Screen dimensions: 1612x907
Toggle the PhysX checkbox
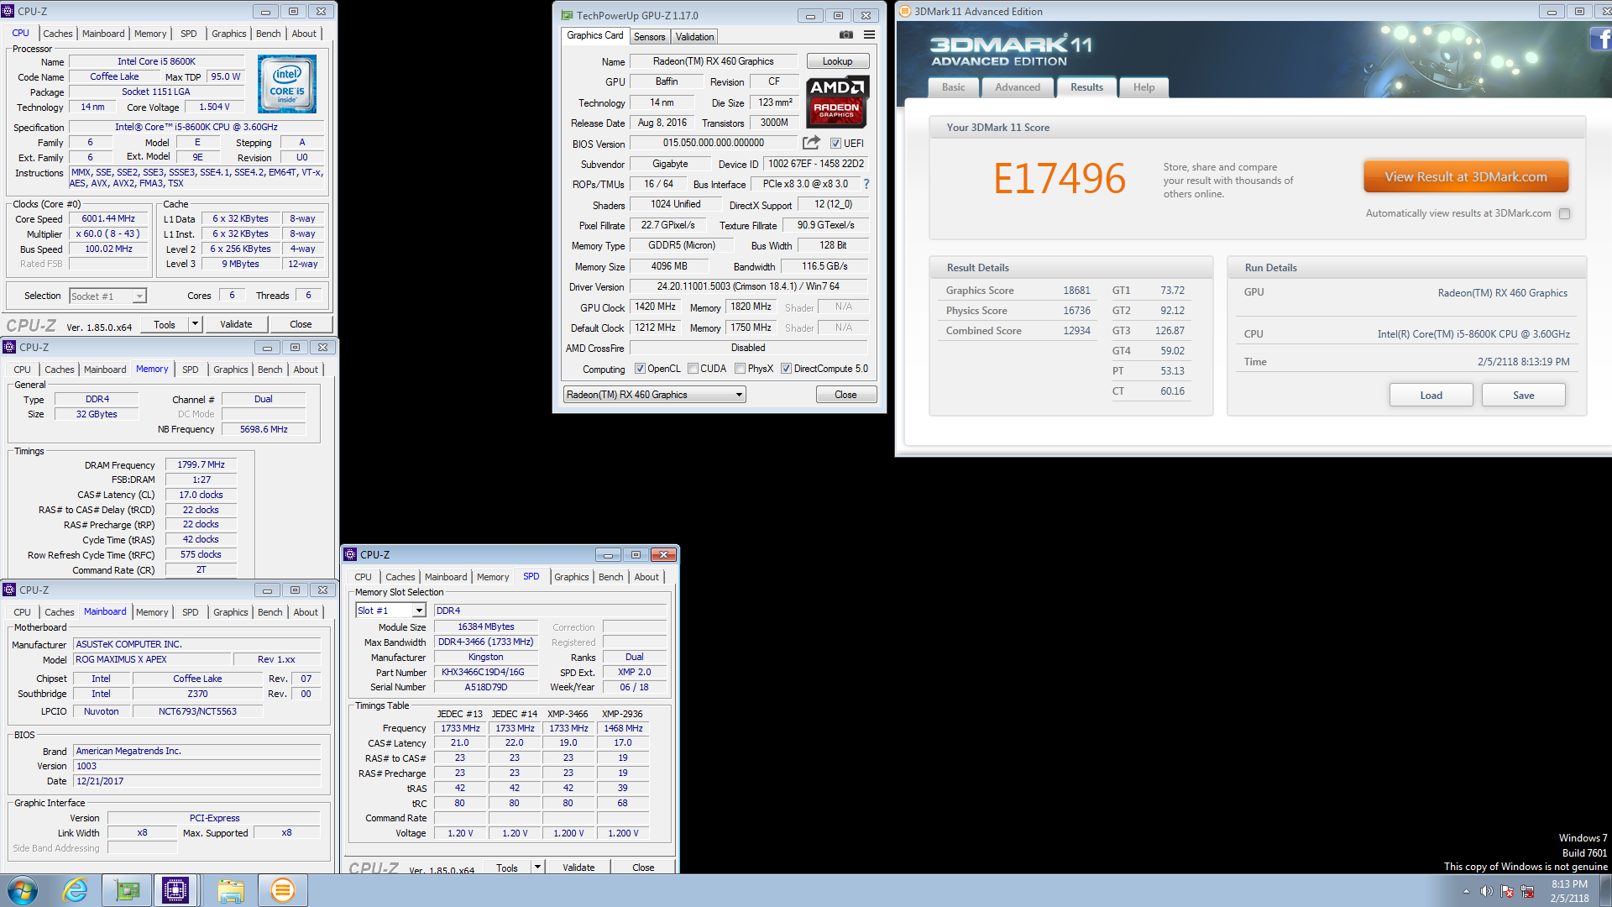tap(740, 369)
